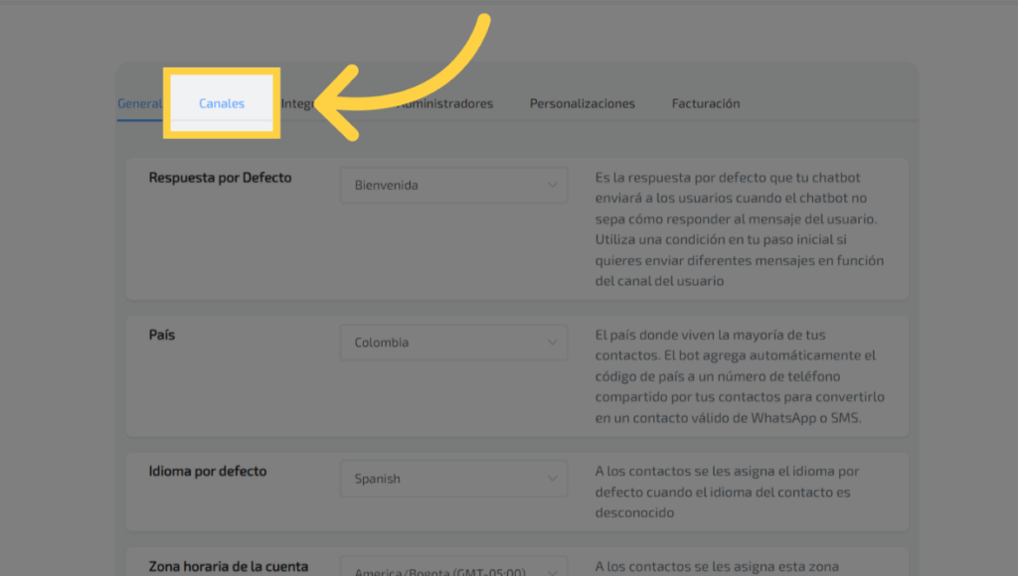1018x576 pixels.
Task: Open the Colombia country dropdown
Action: [453, 343]
